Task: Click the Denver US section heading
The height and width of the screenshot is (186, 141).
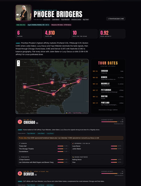Action: click(30, 174)
